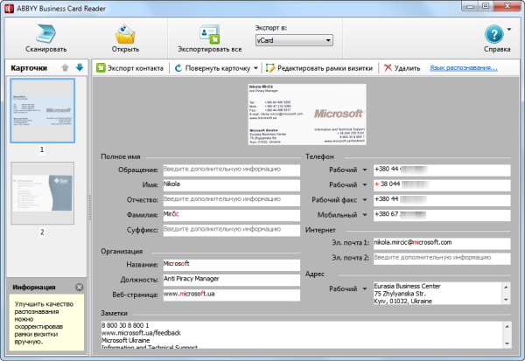This screenshot has width=525, height=361.
Task: Click the Заметки notes text area
Action: pyautogui.click(x=302, y=335)
